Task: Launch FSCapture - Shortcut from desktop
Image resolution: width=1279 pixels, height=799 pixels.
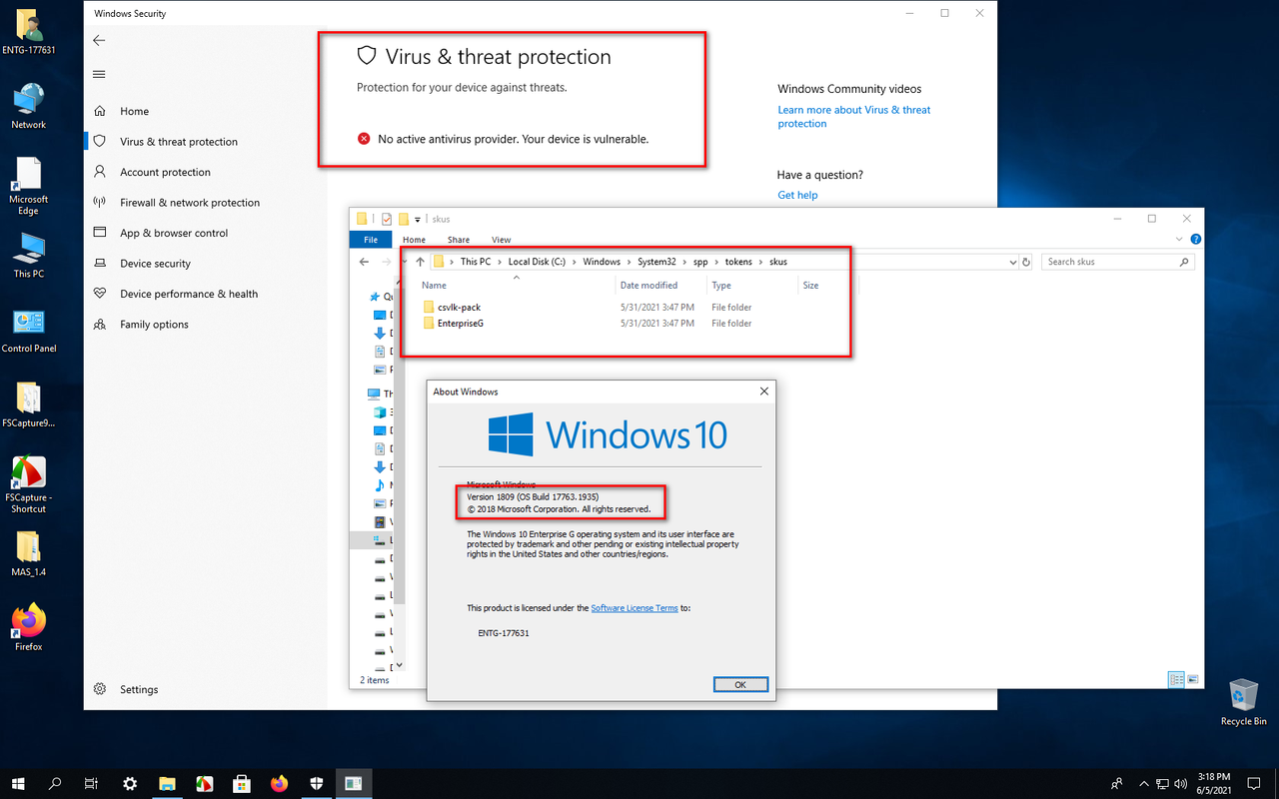Action: [x=28, y=484]
